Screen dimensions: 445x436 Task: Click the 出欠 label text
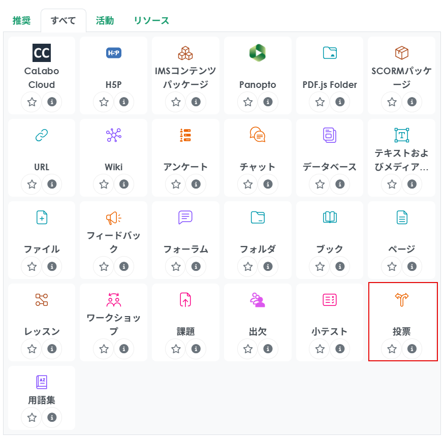pos(258,331)
